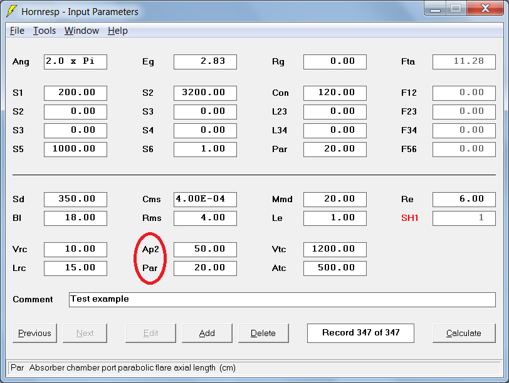This screenshot has width=509, height=383.
Task: Select the L23 input field
Action: (335, 112)
